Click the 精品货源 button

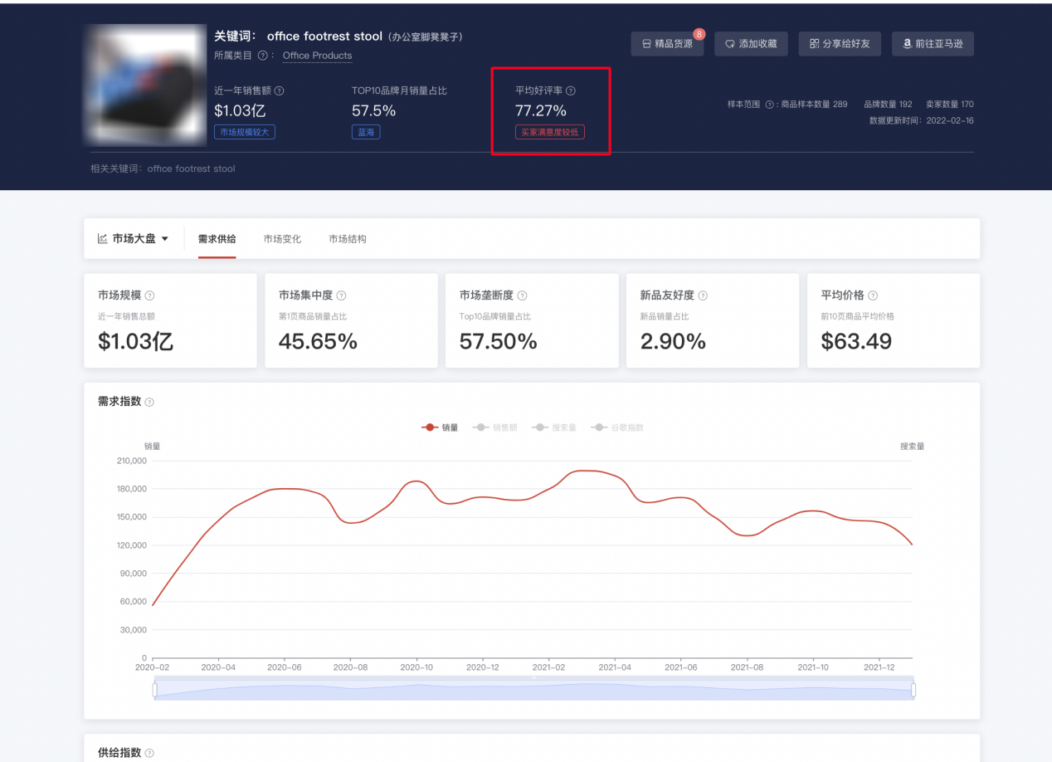coord(667,44)
